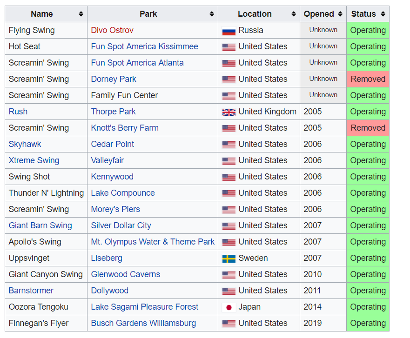Click the United Kingdom flag icon
Image resolution: width=410 pixels, height=338 pixels.
click(229, 112)
